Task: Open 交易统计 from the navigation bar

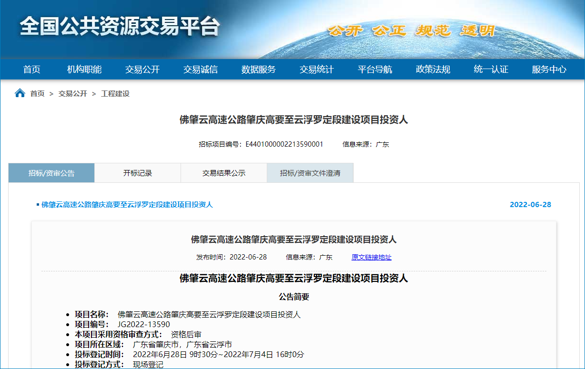Action: 317,70
